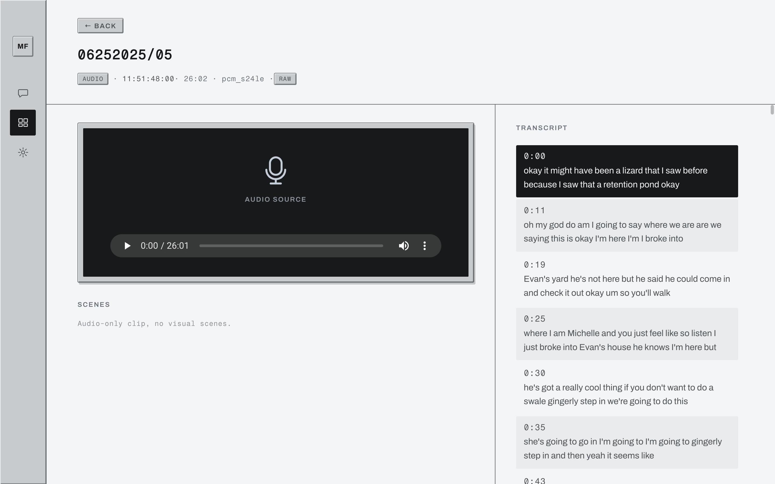775x484 pixels.
Task: Toggle the sun theme icon
Action: [23, 152]
